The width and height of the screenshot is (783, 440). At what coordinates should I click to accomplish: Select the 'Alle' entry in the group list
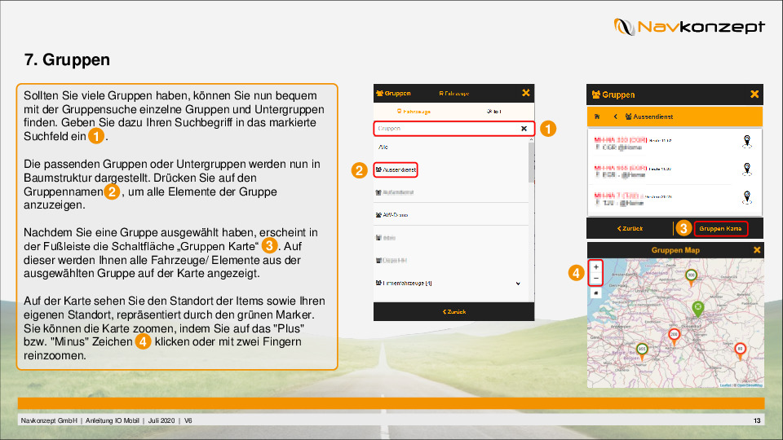point(383,147)
